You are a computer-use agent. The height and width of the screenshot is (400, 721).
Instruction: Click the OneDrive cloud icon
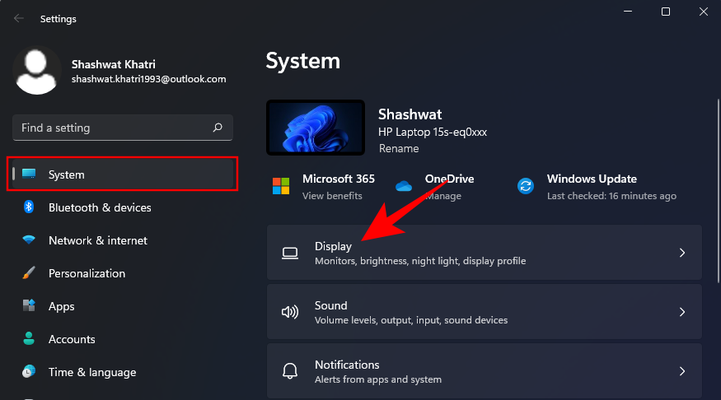[404, 186]
